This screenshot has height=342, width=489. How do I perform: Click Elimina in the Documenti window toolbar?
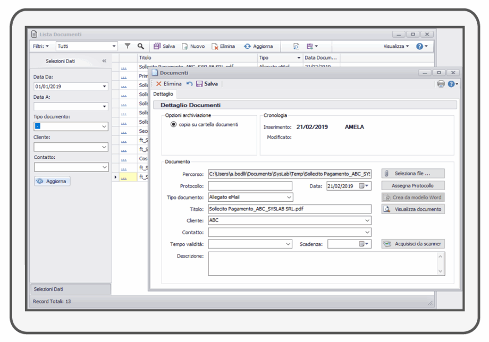(x=168, y=84)
